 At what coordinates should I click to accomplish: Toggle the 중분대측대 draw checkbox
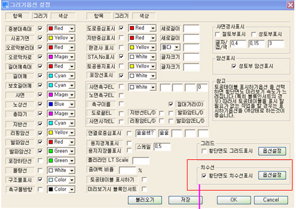click(40, 28)
